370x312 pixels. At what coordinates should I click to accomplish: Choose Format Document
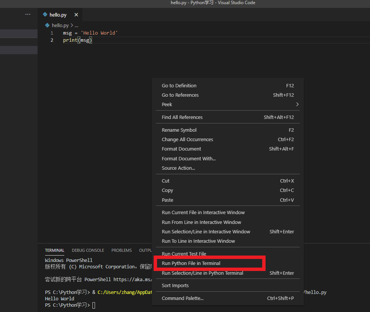point(228,149)
